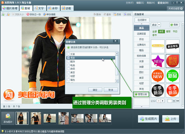Go to the previous sticker page arrow
This screenshot has height=134, width=185.
tap(159, 101)
